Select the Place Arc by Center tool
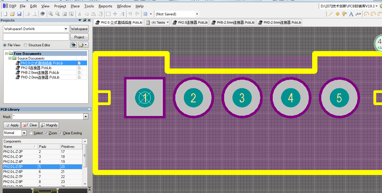 (x=367, y=14)
